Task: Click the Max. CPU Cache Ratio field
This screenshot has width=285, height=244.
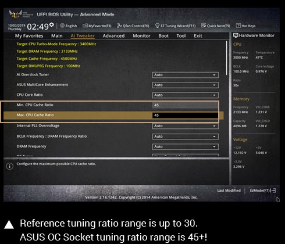Action: (x=185, y=115)
